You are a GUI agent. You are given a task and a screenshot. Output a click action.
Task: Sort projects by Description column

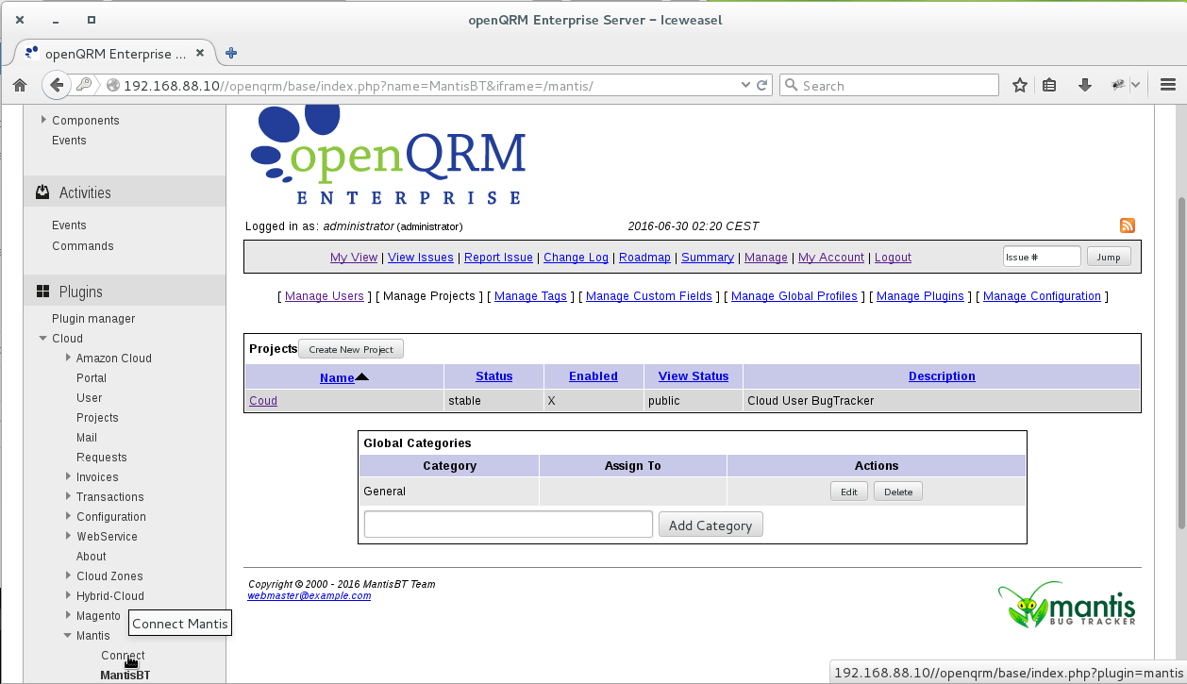942,376
